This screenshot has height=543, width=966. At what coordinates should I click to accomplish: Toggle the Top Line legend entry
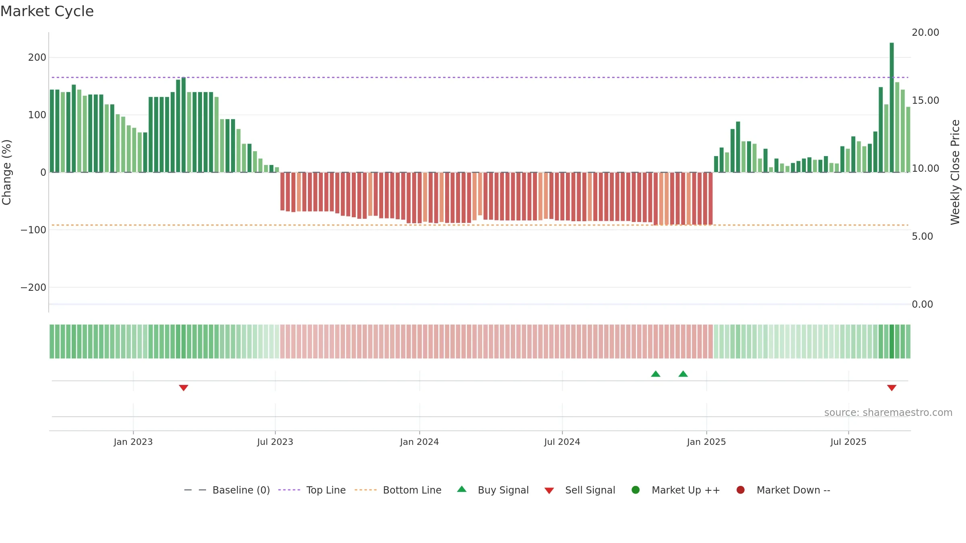coord(312,490)
